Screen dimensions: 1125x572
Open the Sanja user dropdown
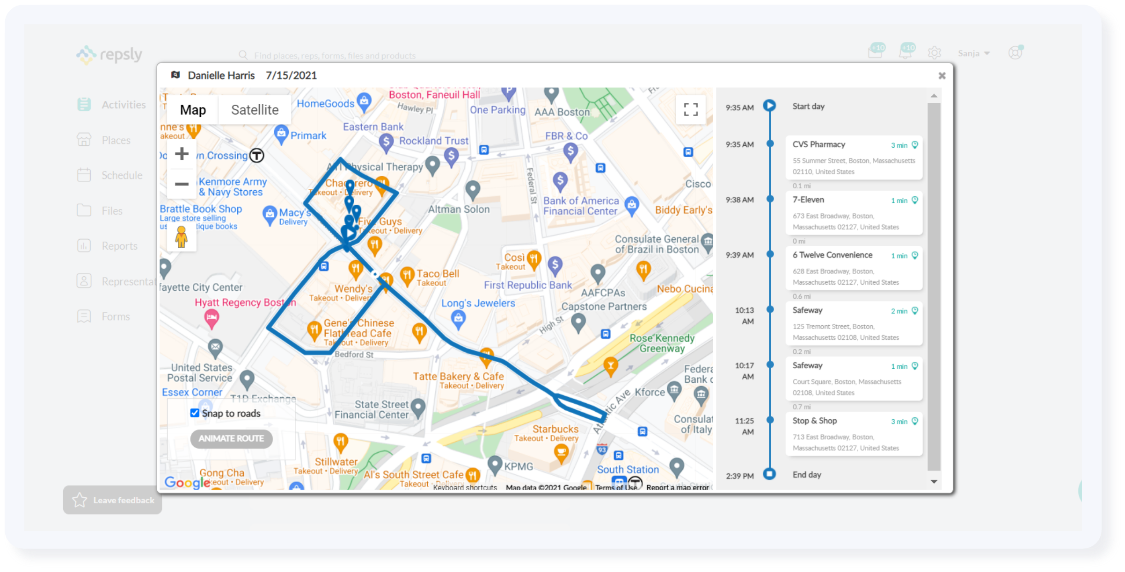(x=973, y=53)
